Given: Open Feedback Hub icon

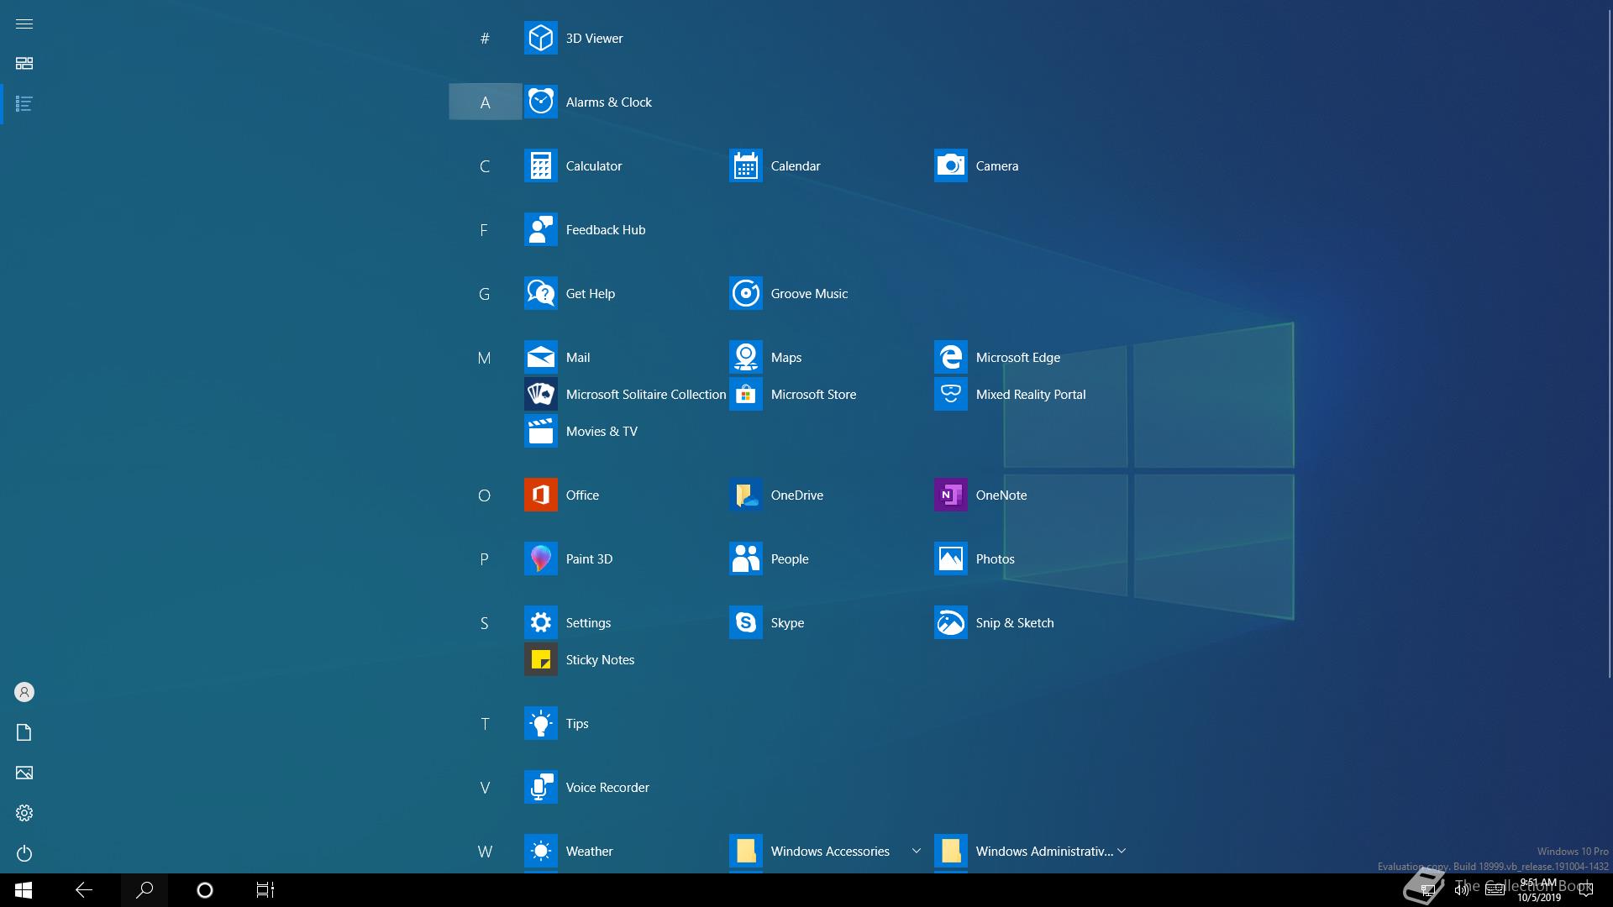Looking at the screenshot, I should (540, 229).
